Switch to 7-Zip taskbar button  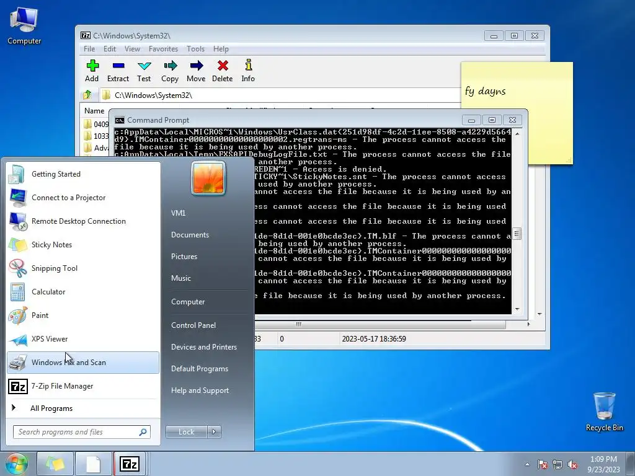(130, 464)
